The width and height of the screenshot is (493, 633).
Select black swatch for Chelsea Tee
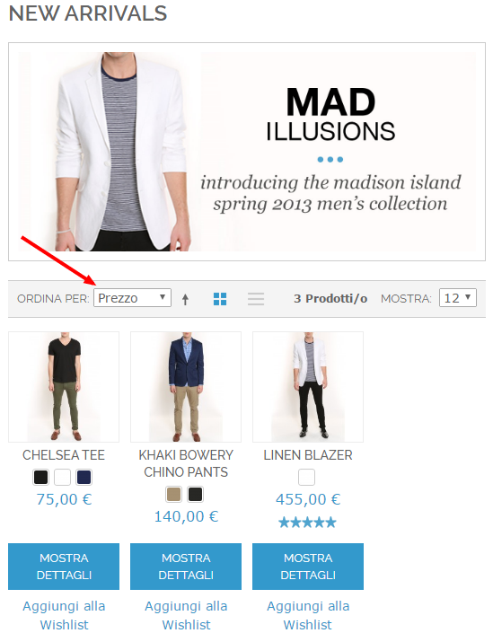(x=40, y=477)
